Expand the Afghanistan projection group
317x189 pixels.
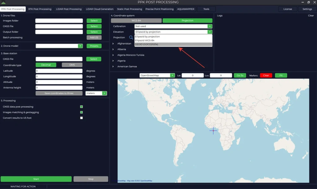click(112, 44)
